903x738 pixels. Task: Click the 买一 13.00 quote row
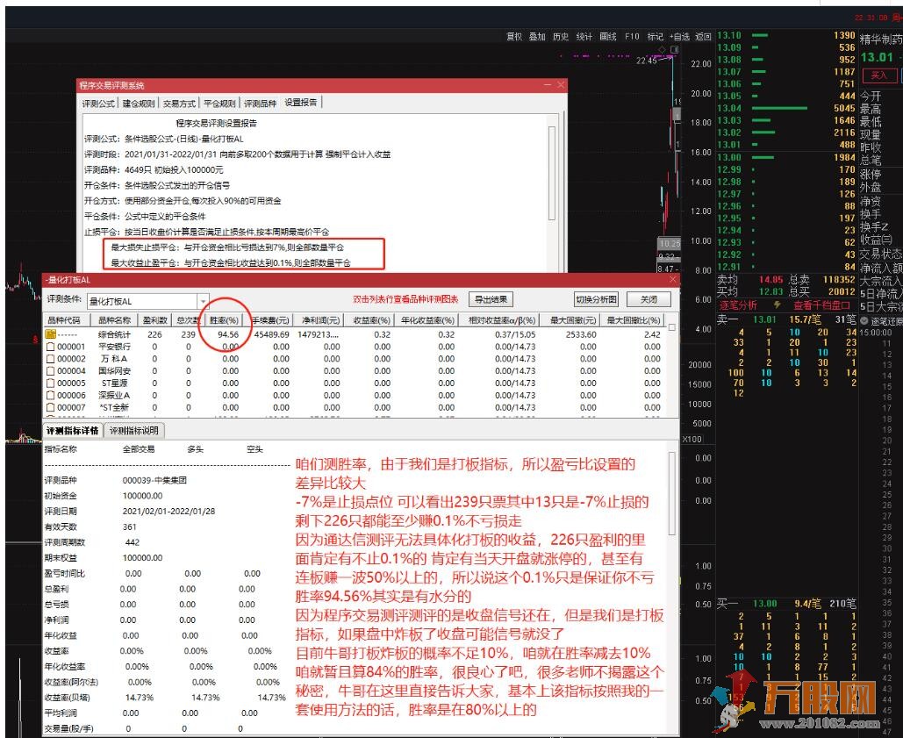pyautogui.click(x=786, y=603)
